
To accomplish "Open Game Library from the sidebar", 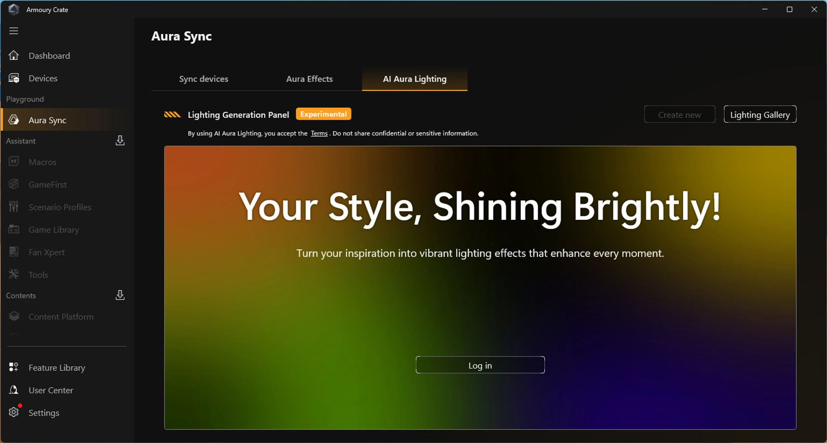I will 67,230.
